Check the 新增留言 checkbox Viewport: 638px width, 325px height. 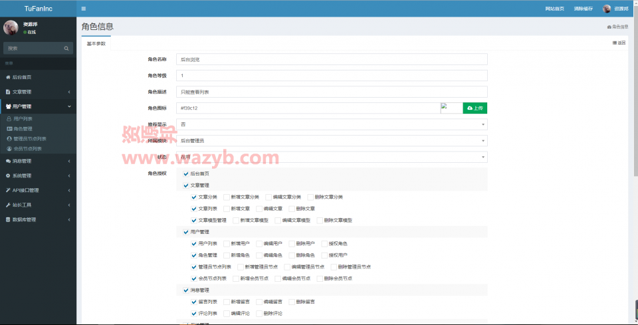[227, 302]
